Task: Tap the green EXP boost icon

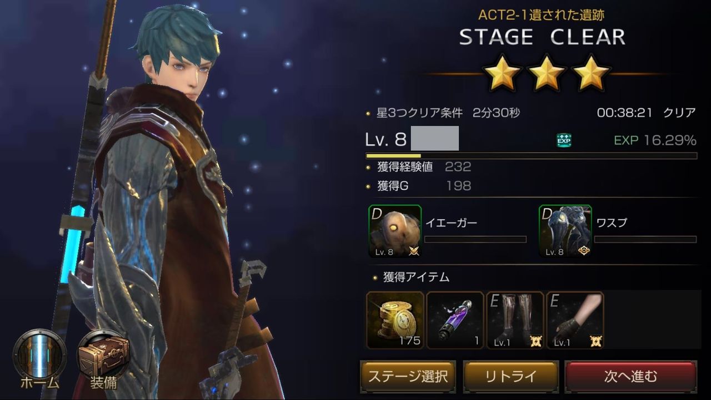Action: [x=564, y=140]
